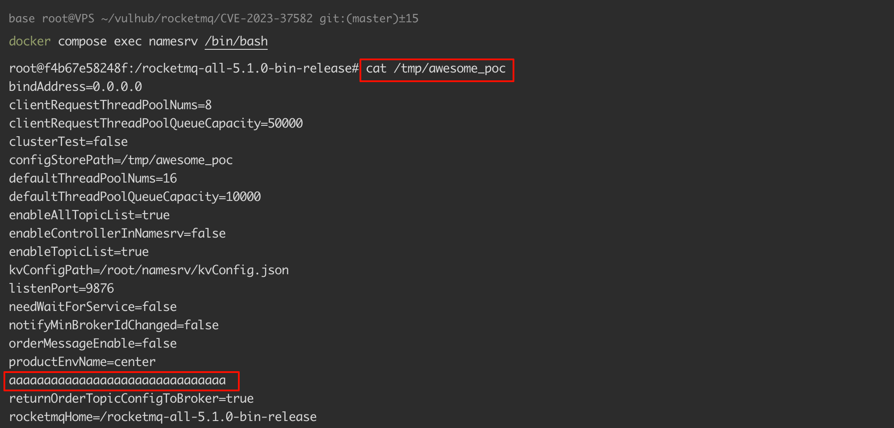Click the highlighted cat /tmp/awesome_poc command
Viewport: 894px width, 428px height.
coord(436,69)
